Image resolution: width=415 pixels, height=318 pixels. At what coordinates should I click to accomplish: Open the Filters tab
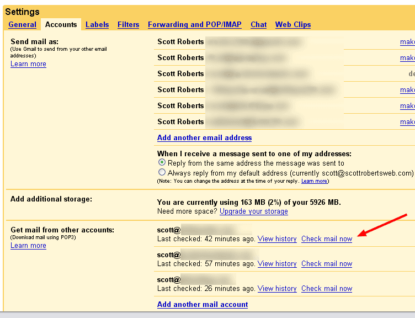coord(129,24)
